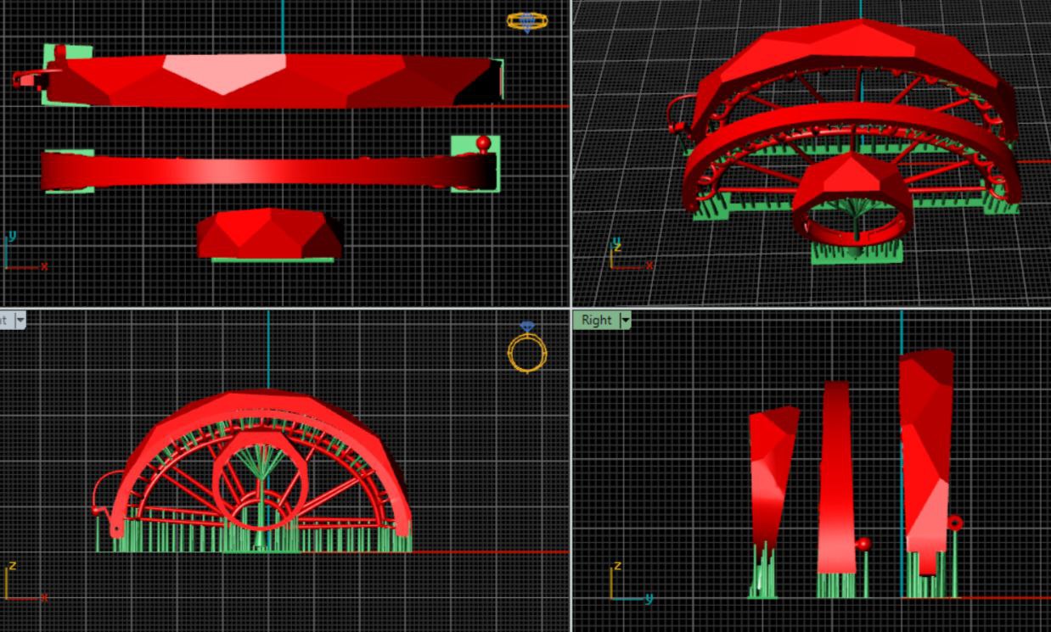The height and width of the screenshot is (632, 1051).
Task: Select the large faceted ring in the top viewport
Action: (x=272, y=81)
